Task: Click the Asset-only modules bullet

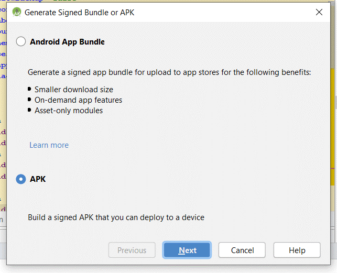Action: 69,111
